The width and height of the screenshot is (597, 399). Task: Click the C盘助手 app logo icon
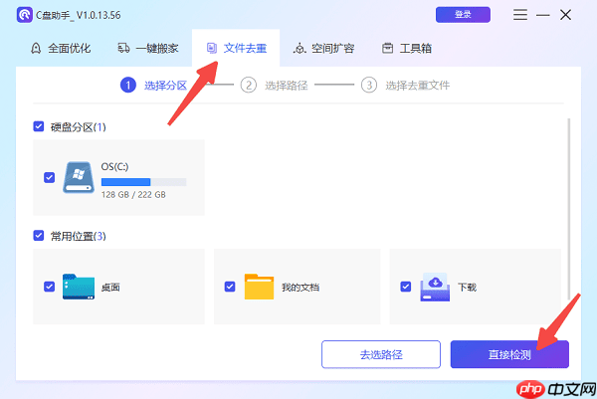25,15
